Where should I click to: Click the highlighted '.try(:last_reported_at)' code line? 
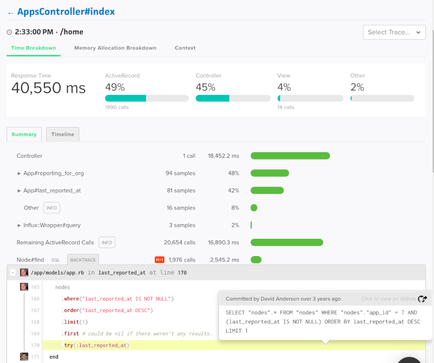(x=234, y=345)
